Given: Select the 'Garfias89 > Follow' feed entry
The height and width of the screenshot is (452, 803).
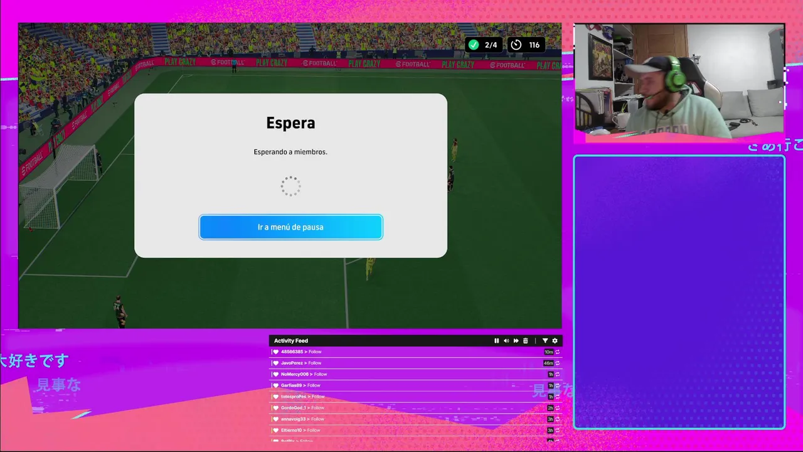Looking at the screenshot, I should click(416, 385).
